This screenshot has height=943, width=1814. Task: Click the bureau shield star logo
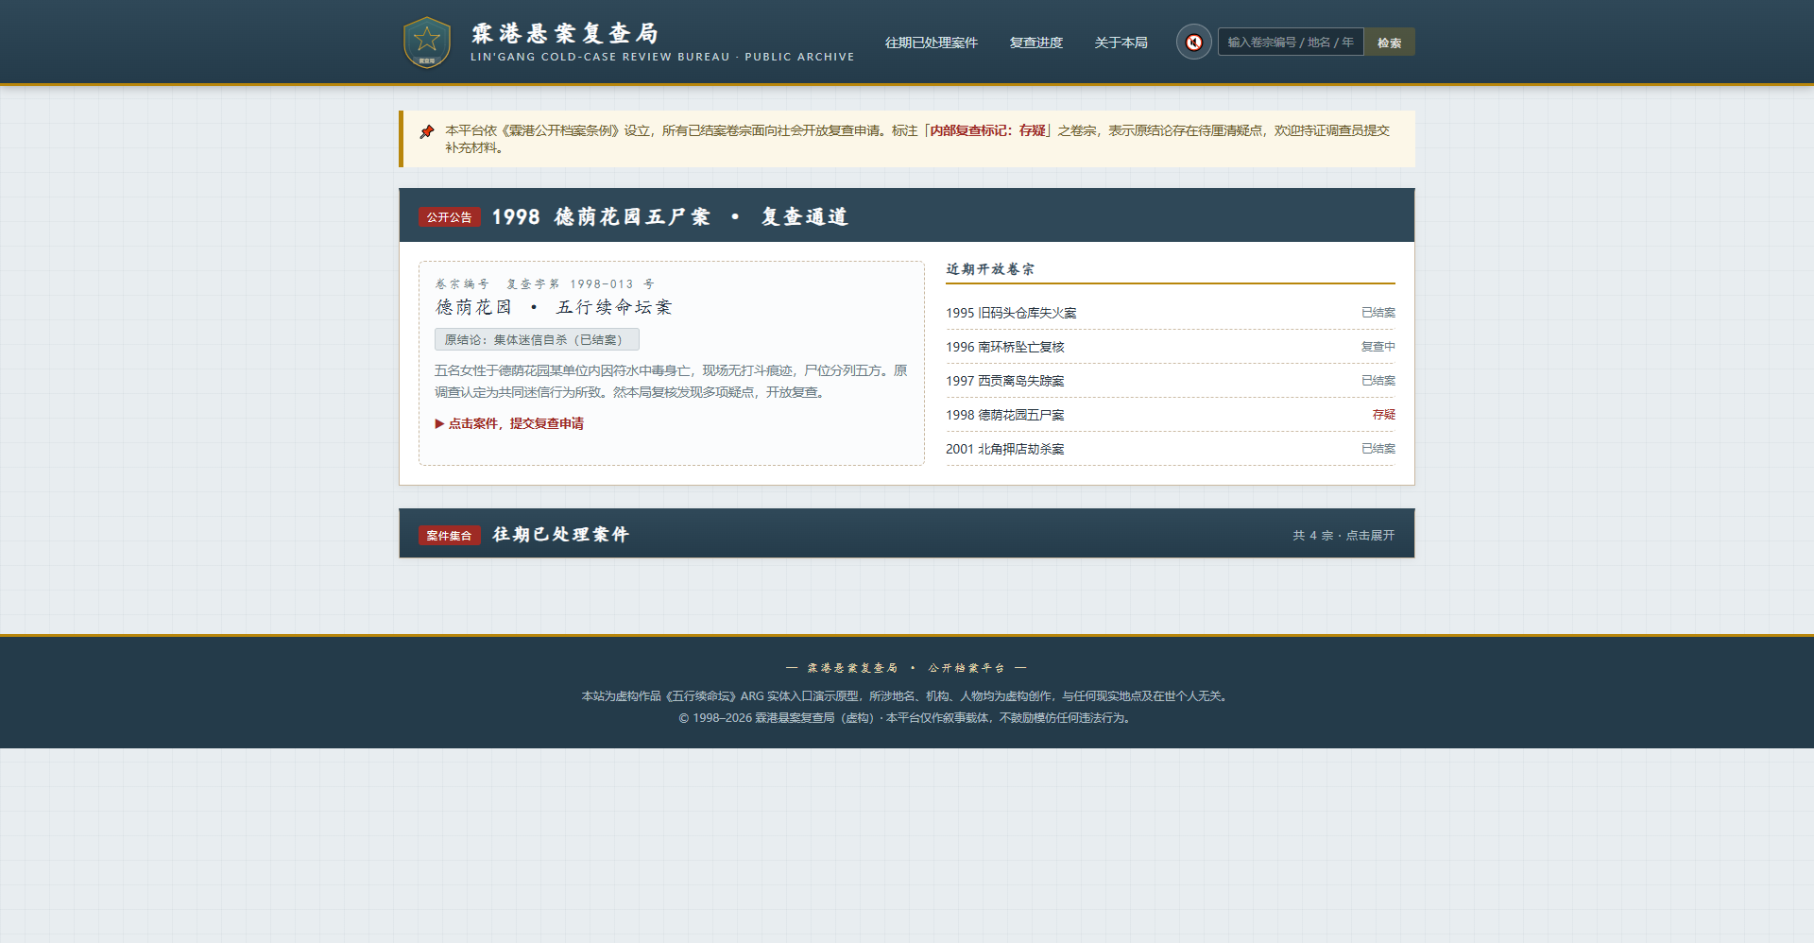(427, 42)
